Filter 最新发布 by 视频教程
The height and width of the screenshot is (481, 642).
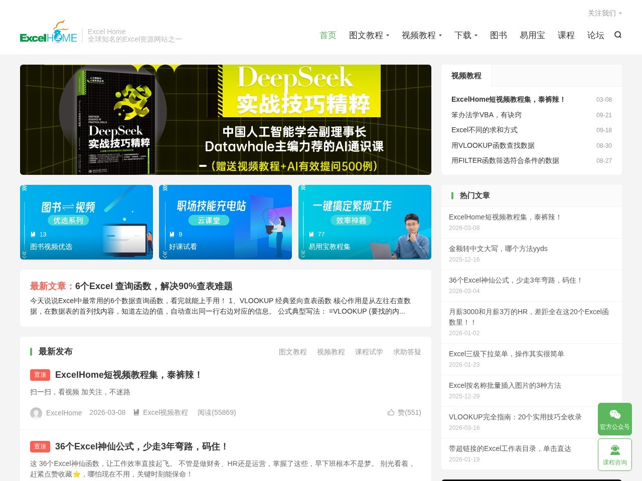coord(331,352)
